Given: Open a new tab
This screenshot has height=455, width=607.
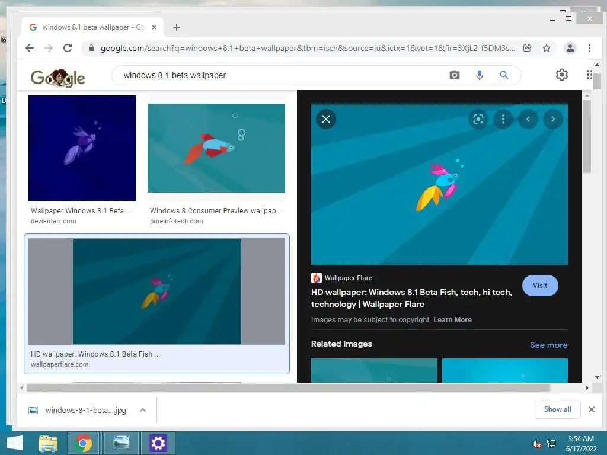Looking at the screenshot, I should coord(177,27).
